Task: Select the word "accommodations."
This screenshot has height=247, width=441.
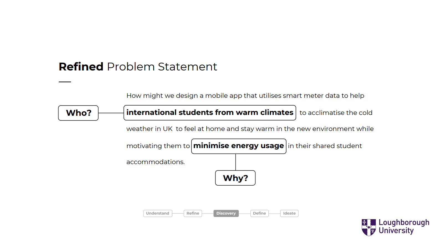Action: (x=155, y=162)
